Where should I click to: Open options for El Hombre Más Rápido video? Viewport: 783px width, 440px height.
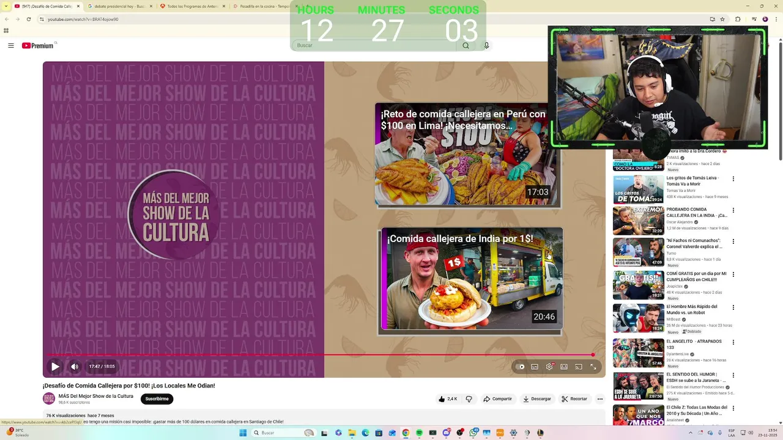coord(733,307)
